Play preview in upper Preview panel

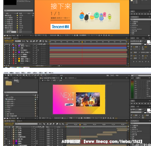coord(137,14)
